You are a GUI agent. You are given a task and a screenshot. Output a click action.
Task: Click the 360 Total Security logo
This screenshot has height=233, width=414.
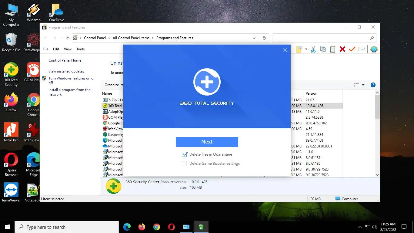coord(207,82)
